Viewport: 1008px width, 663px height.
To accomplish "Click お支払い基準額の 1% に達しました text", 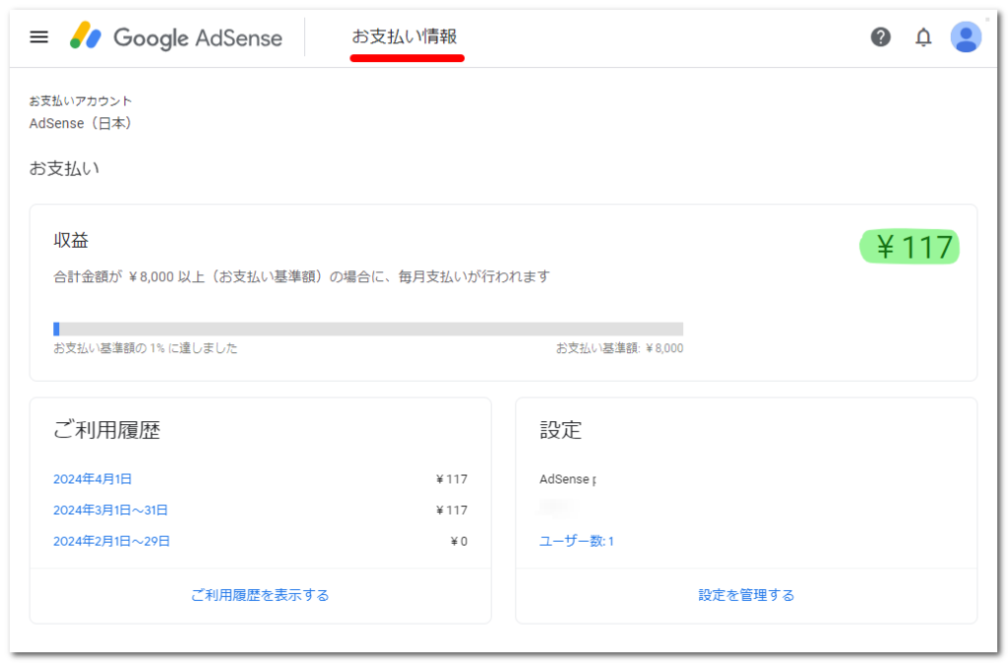I will [x=146, y=348].
